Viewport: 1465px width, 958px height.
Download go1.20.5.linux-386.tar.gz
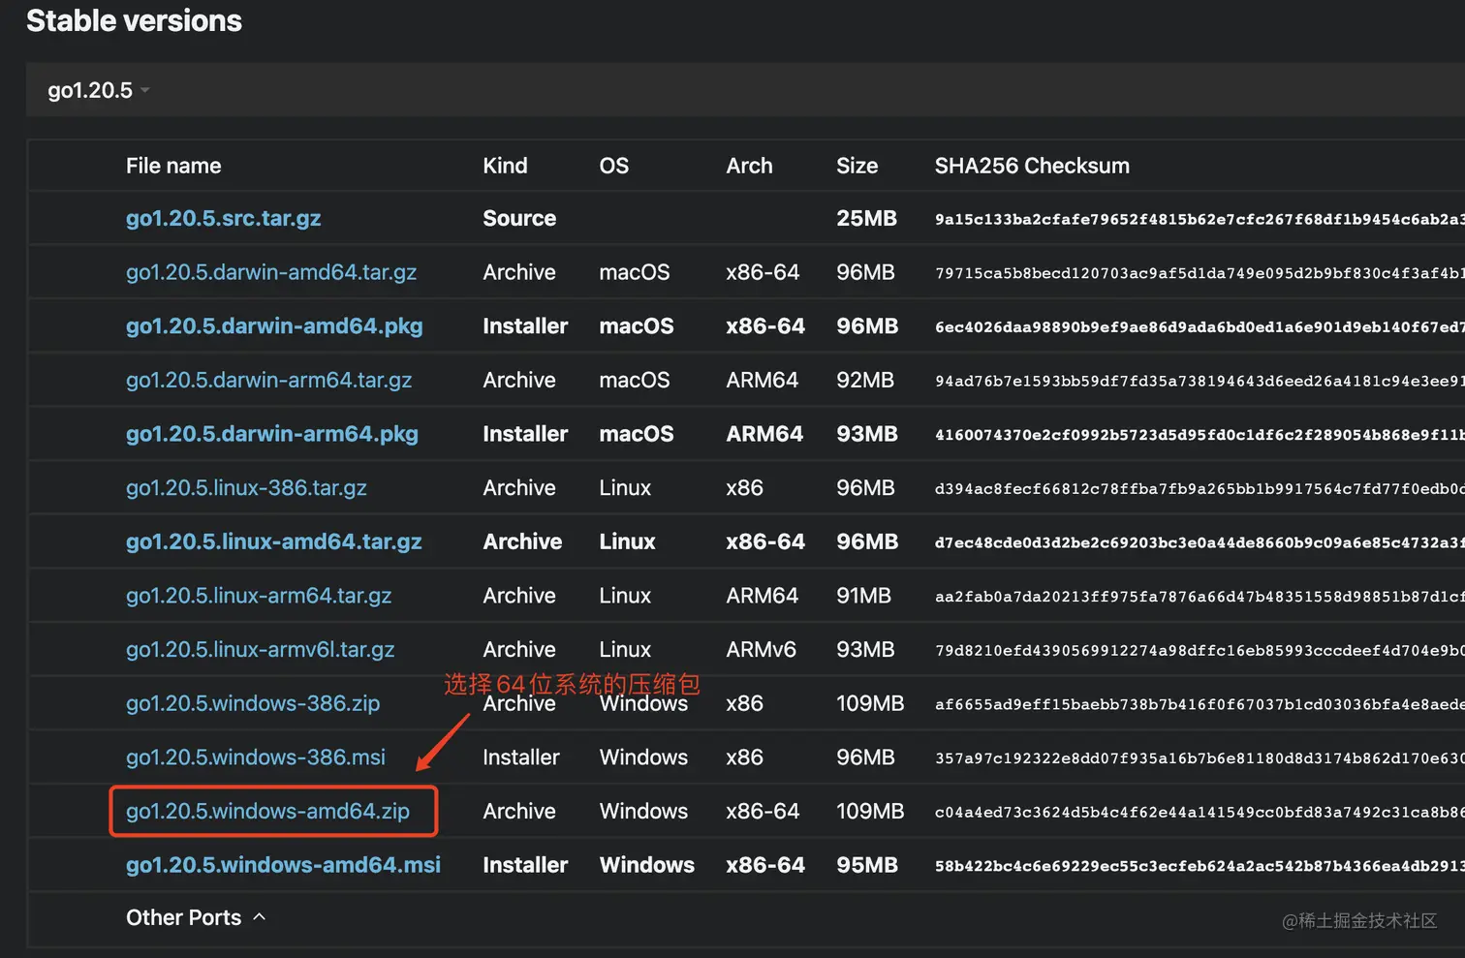[x=246, y=488]
